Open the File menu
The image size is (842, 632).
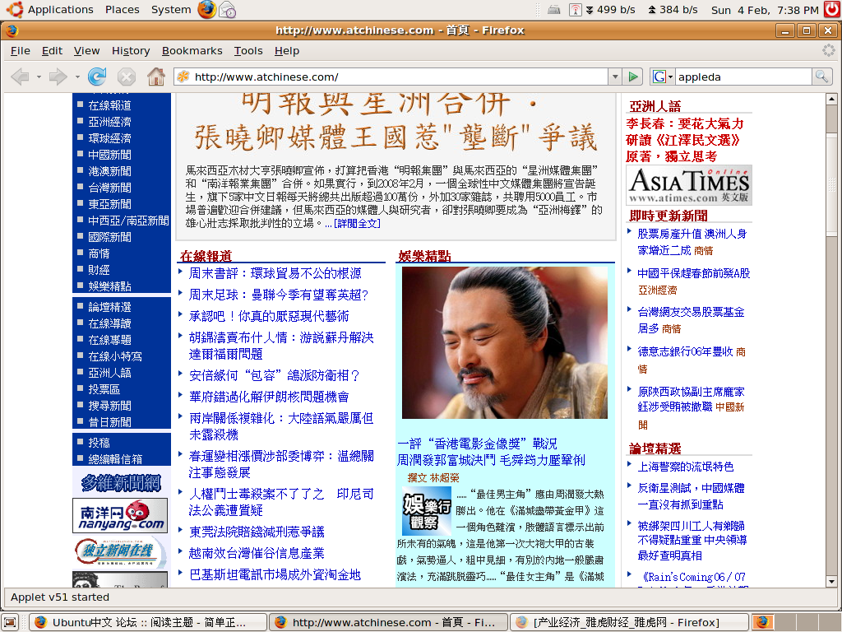tap(21, 50)
